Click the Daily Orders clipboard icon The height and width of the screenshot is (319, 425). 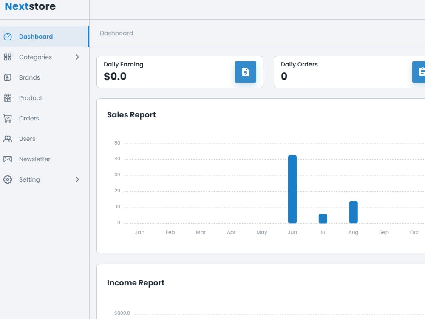point(419,72)
